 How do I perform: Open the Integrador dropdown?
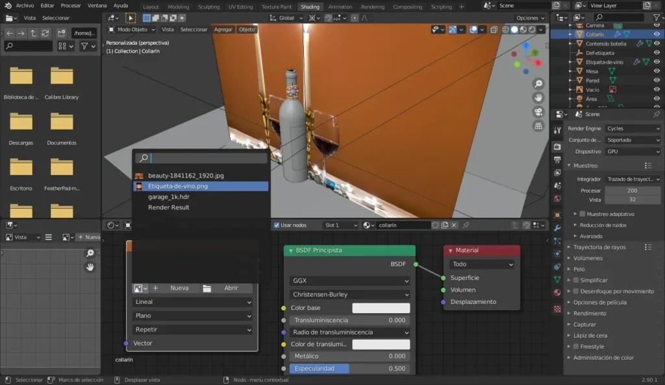[633, 180]
